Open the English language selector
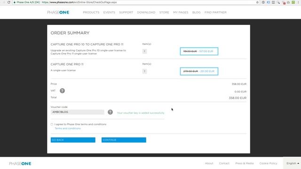 point(293,163)
